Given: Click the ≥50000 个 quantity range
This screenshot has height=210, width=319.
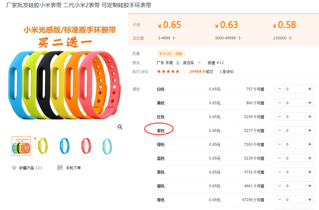Looking at the screenshot, I should click(283, 38).
